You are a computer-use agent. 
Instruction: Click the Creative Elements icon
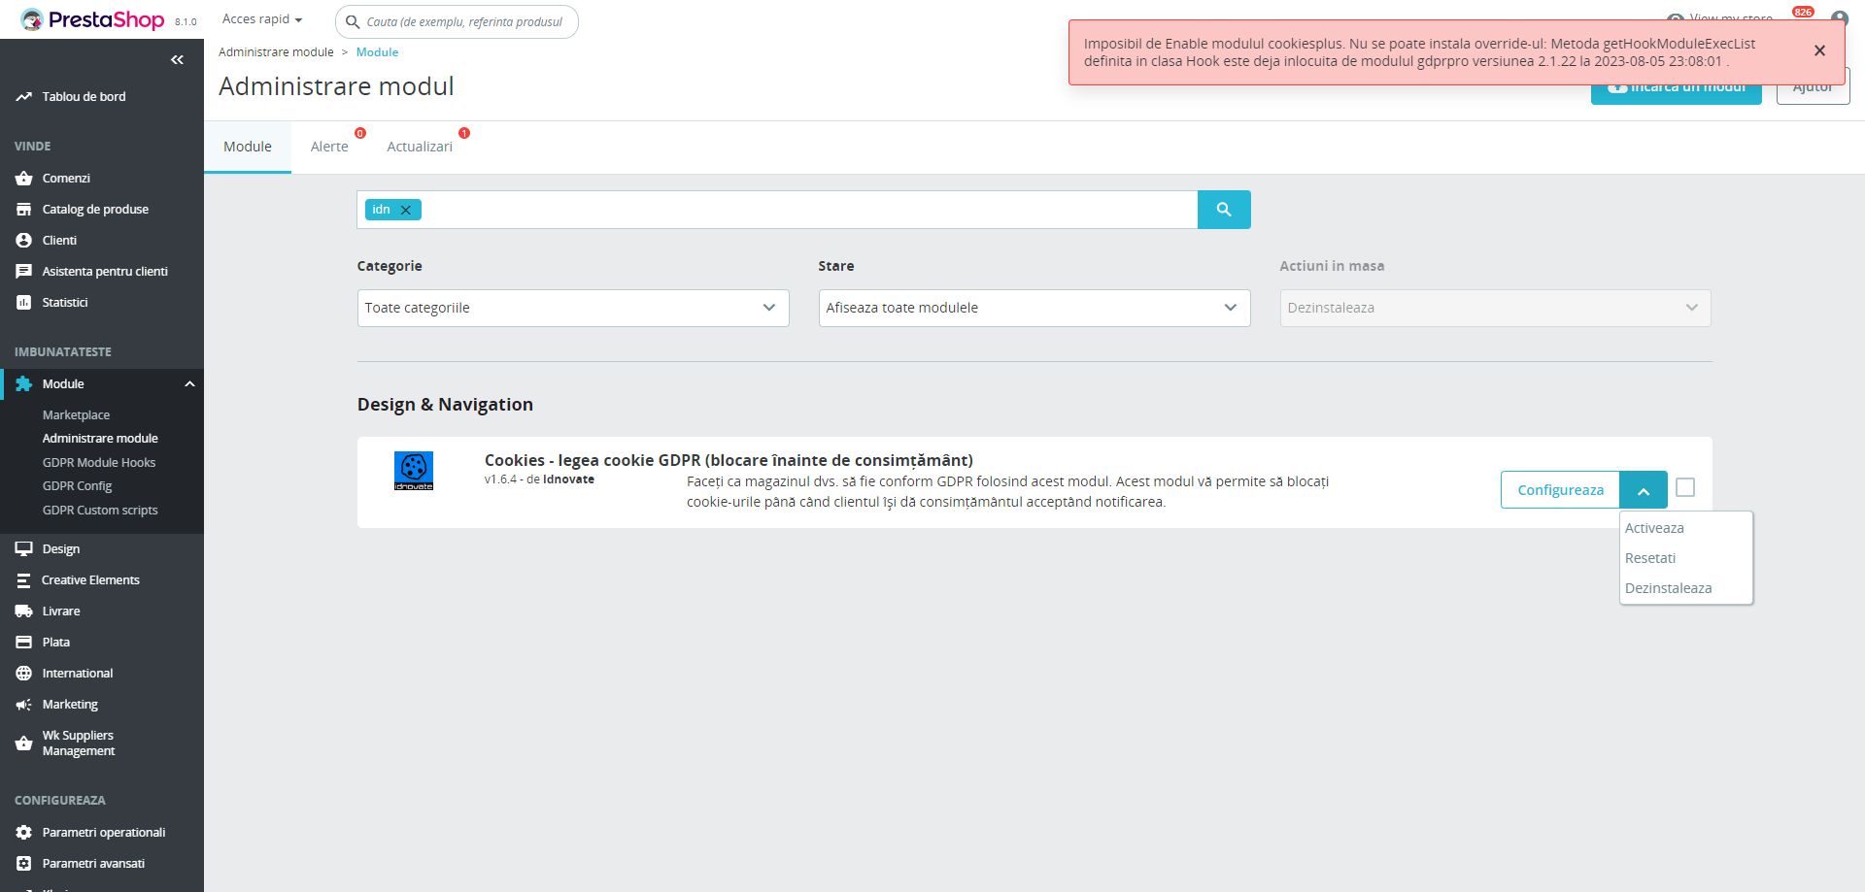tap(23, 579)
